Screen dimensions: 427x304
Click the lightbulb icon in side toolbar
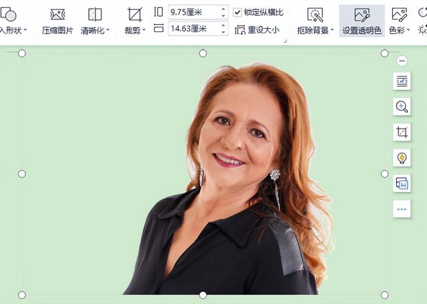pos(402,158)
